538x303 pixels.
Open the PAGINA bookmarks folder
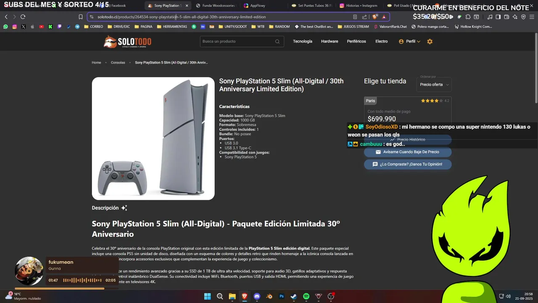[143, 27]
